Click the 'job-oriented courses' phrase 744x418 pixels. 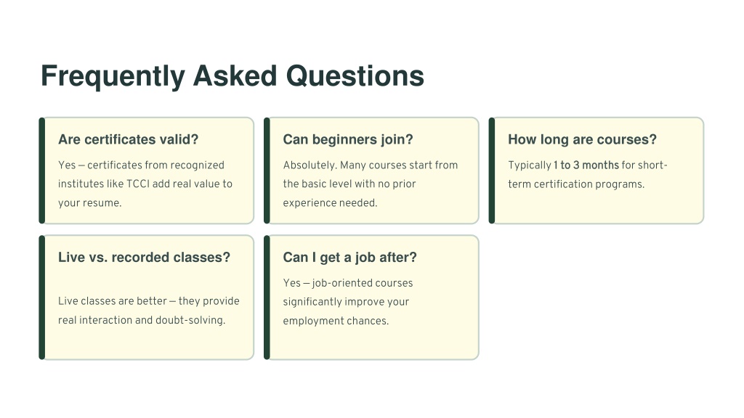point(363,283)
